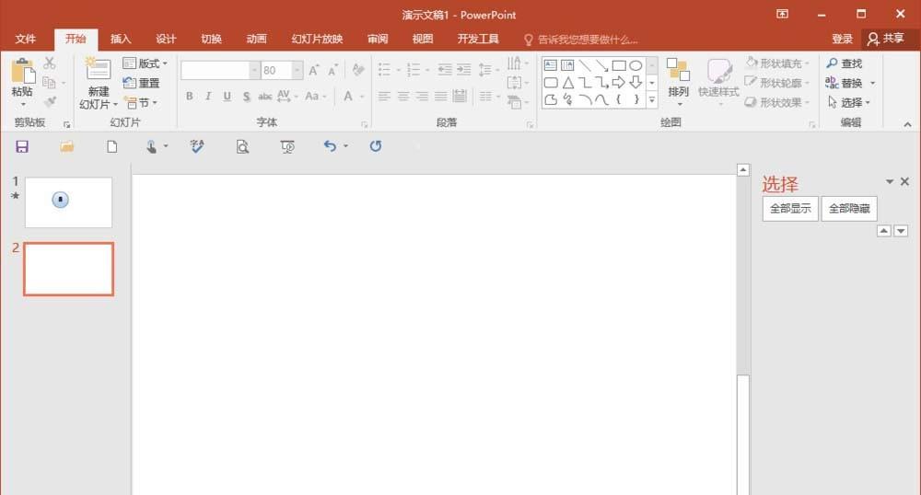Open the 设计 ribbon tab
921x495 pixels.
coord(166,39)
